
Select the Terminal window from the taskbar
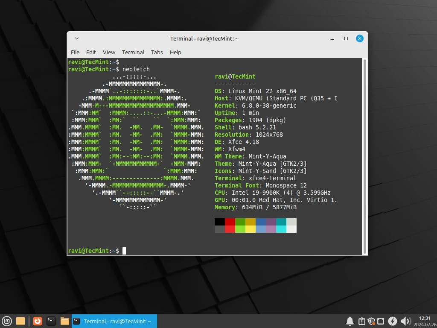(x=114, y=321)
